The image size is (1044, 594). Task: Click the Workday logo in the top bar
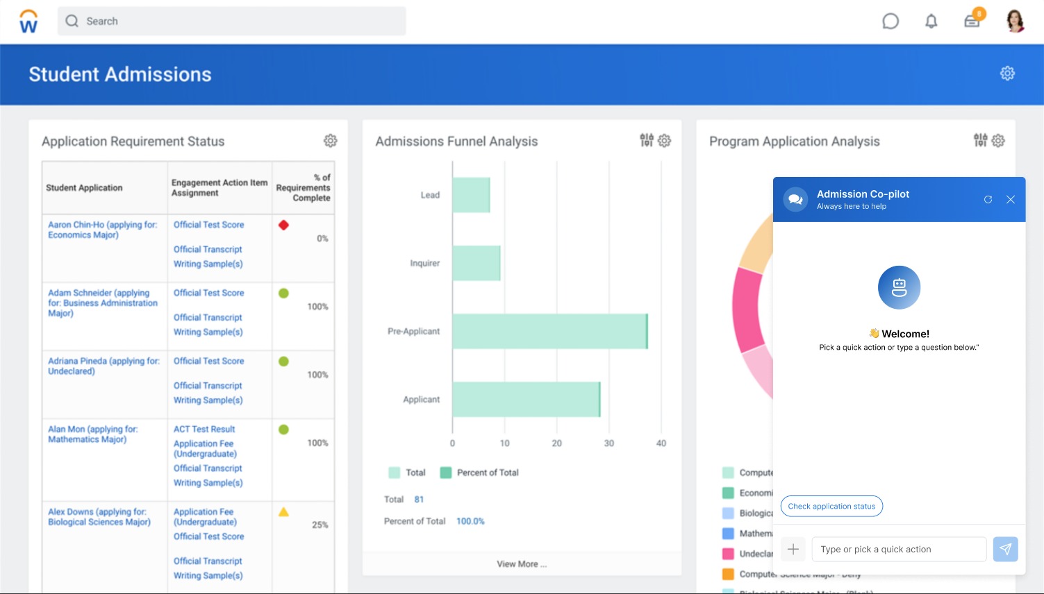pyautogui.click(x=28, y=21)
